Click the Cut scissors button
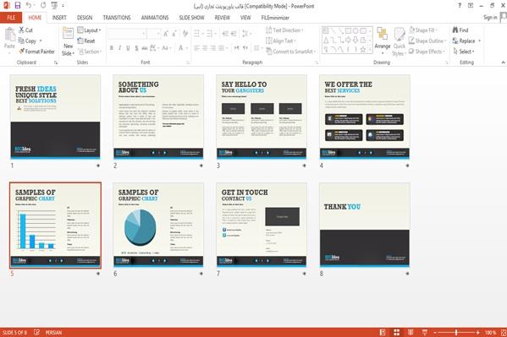The image size is (507, 337). tap(25, 30)
